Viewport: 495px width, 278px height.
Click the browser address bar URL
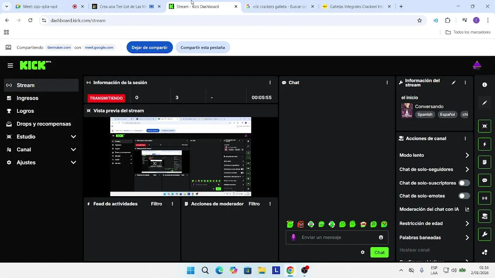pos(78,20)
